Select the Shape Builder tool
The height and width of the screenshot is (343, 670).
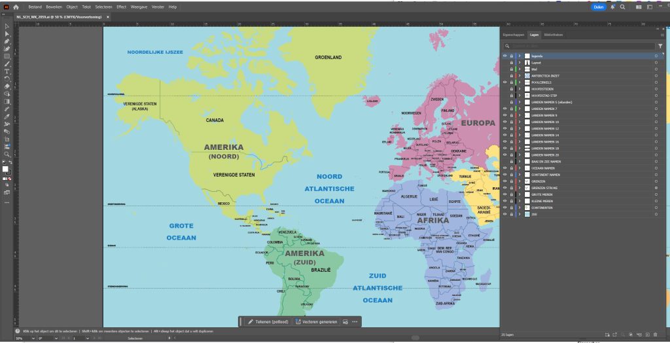coord(7,94)
